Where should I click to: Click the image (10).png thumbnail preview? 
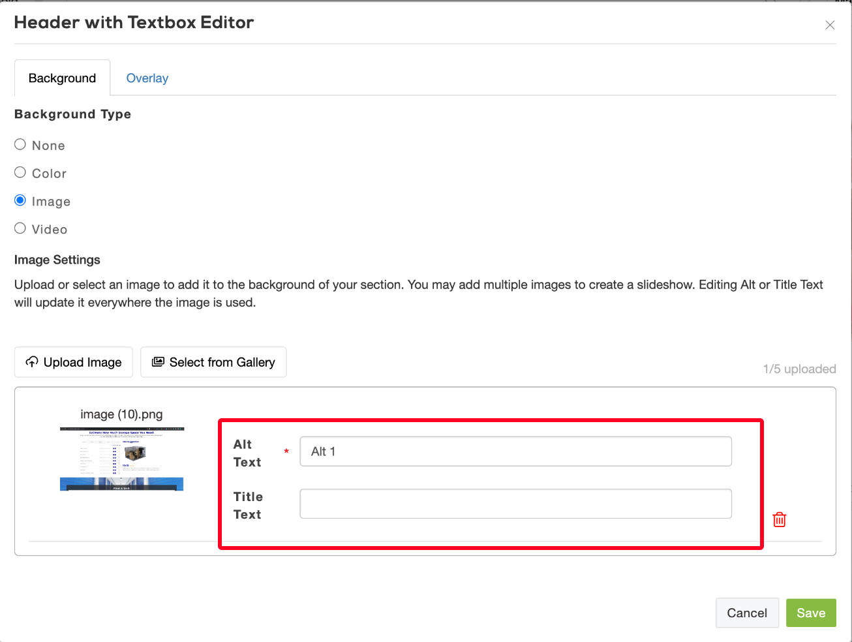[x=122, y=459]
